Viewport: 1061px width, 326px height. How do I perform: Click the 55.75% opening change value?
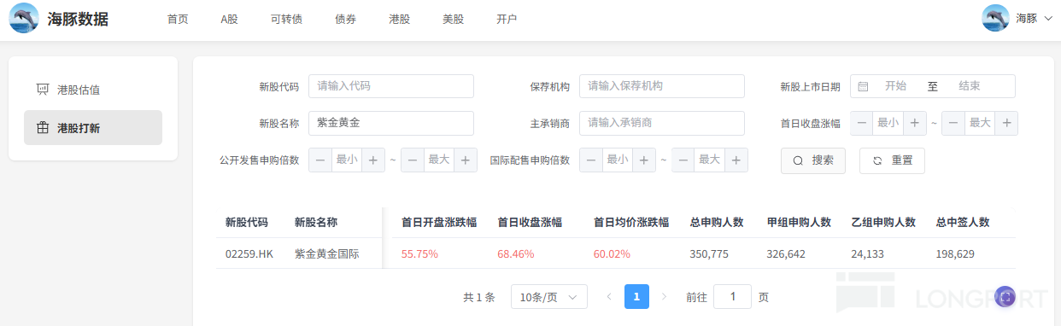tap(419, 254)
